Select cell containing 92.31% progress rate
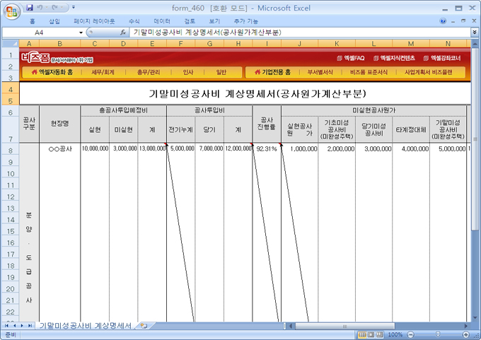The image size is (481, 340). tap(266, 150)
